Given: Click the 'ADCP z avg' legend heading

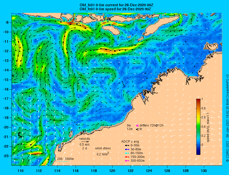Looking at the screenshot, I should coord(130,142).
